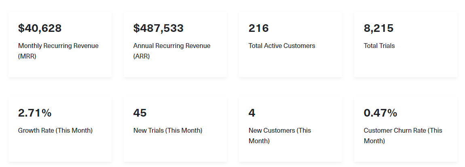The image size is (465, 167).
Task: Select the Growth Rate (This Month) label
Action: pyautogui.click(x=55, y=131)
